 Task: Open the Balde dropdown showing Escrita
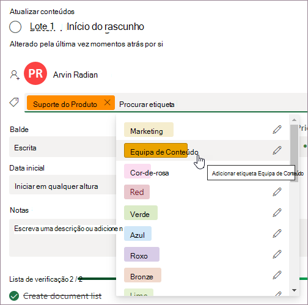coord(62,147)
